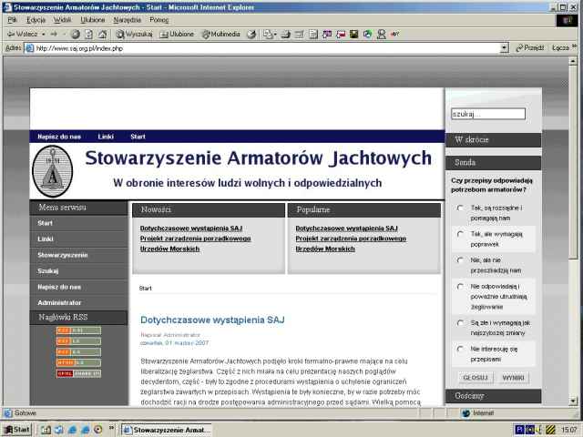The image size is (583, 437).
Task: Expand the address bar URL dropdown
Action: coord(505,47)
